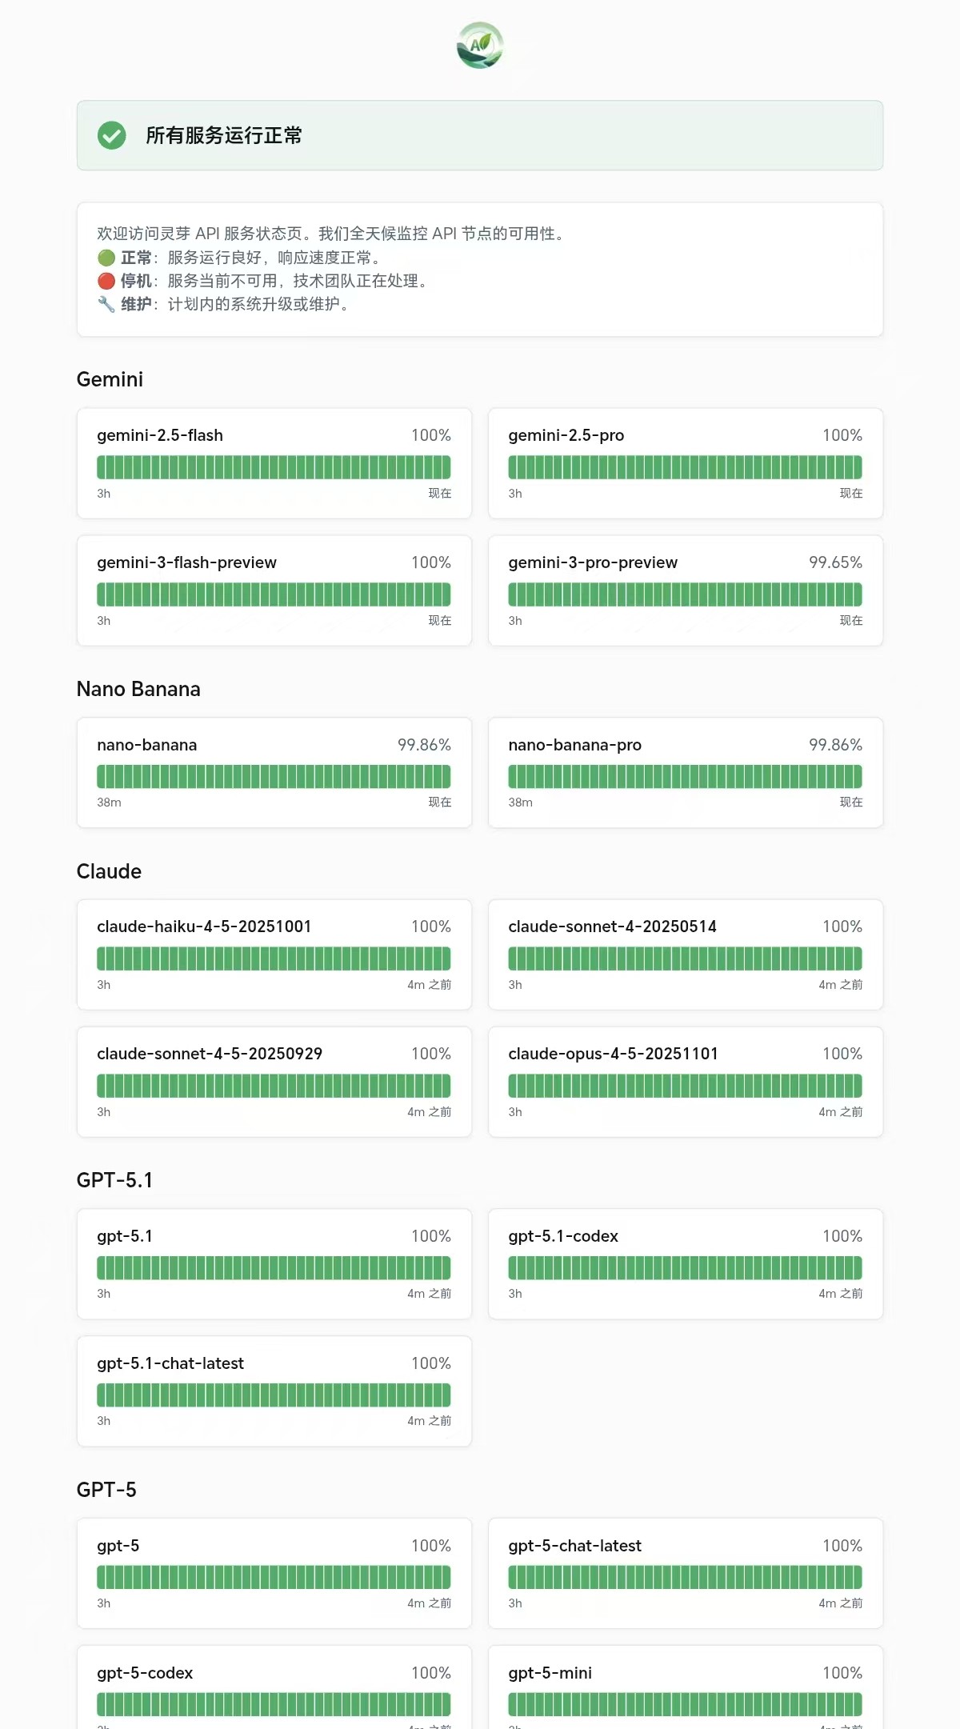Click the wrench maintenance icon
The width and height of the screenshot is (960, 1729).
click(106, 304)
